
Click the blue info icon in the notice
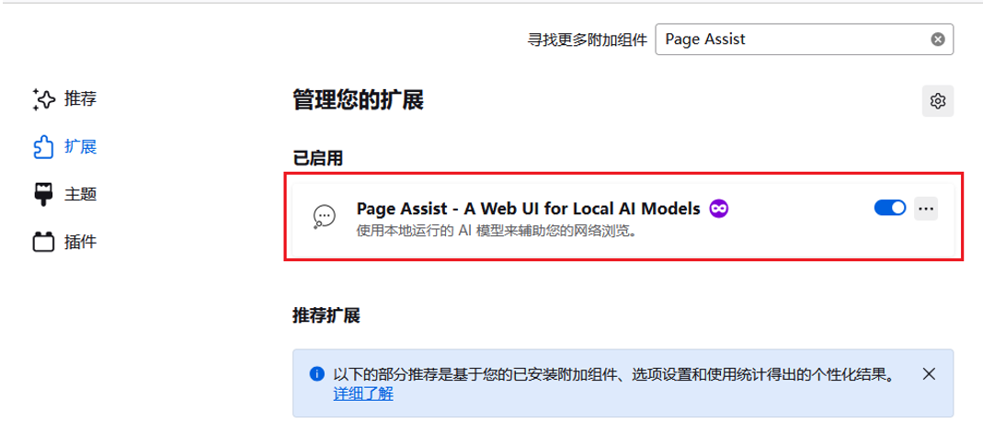317,374
